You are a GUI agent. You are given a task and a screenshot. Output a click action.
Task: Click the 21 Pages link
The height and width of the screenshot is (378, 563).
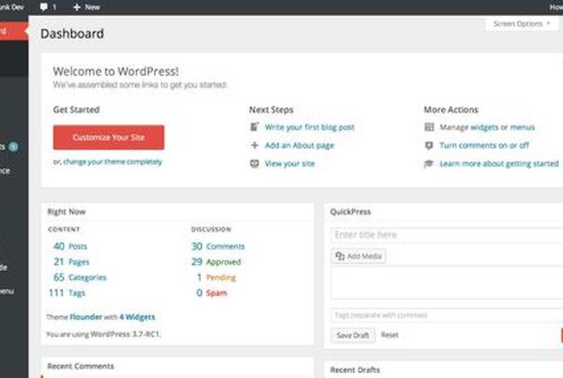click(x=72, y=261)
